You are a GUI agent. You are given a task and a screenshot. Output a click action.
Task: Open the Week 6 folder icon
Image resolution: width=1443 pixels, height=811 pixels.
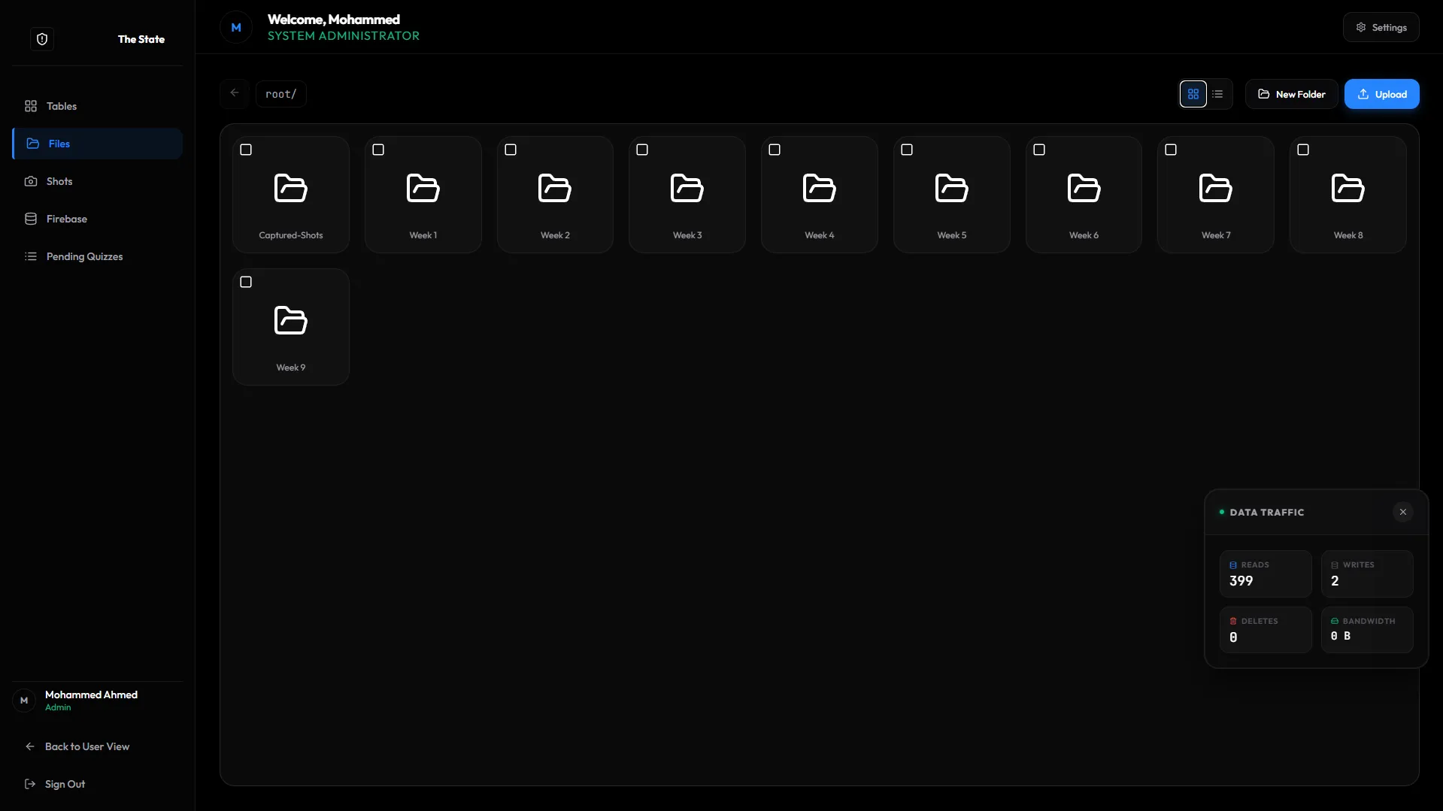point(1084,189)
